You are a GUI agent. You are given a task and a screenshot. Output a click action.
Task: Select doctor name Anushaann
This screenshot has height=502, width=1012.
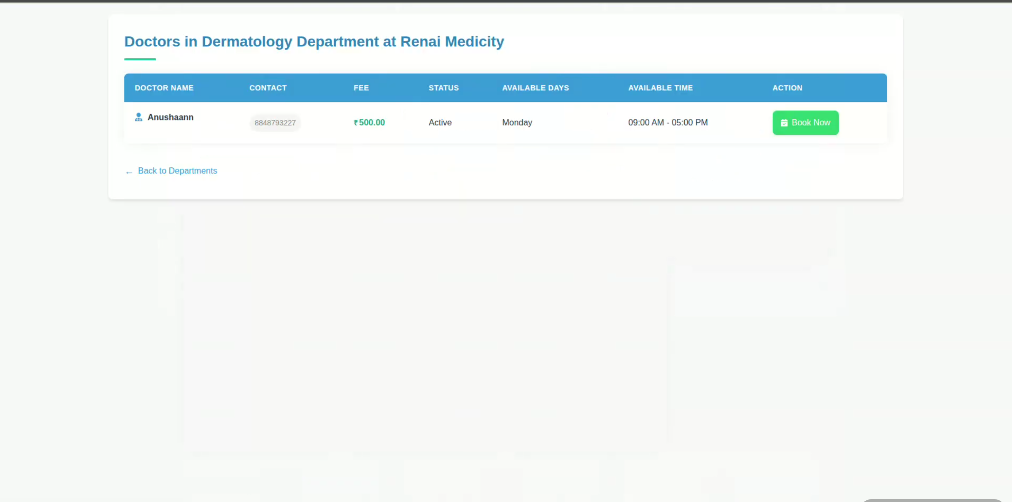(170, 117)
